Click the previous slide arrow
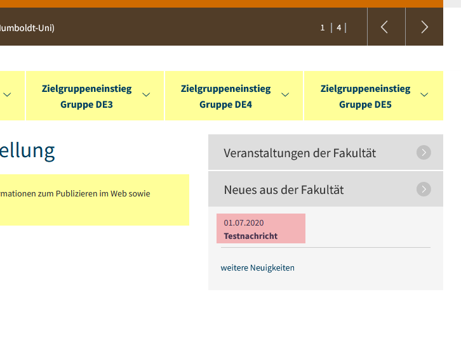Image resolution: width=461 pixels, height=346 pixels. (x=385, y=27)
